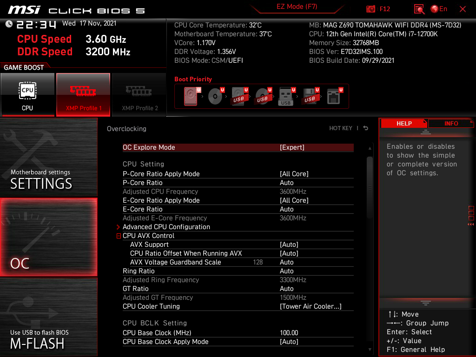Viewport: 476px width, 357px height.
Task: Open the BIOS search magnifier icon
Action: click(419, 9)
